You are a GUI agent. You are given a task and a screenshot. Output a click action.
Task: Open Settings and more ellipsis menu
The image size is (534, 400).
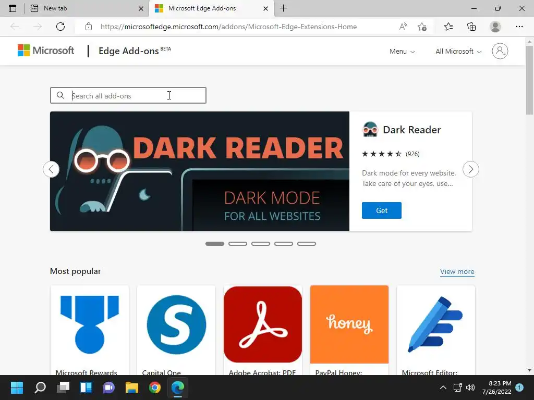tap(519, 27)
